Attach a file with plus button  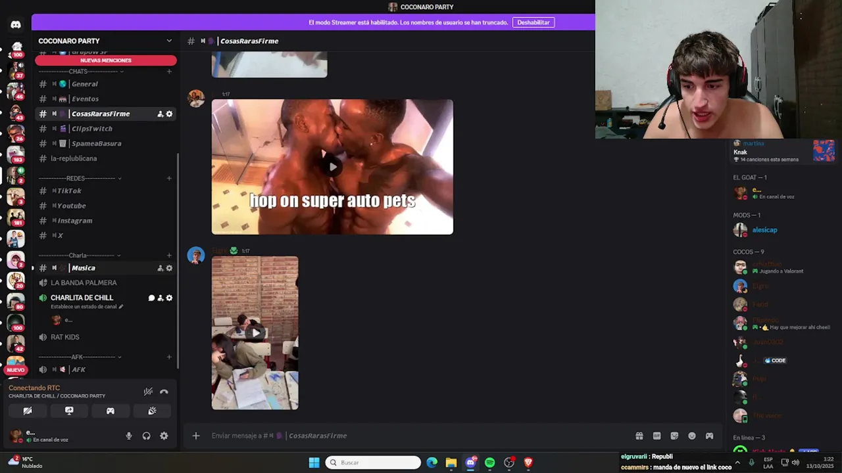click(195, 436)
